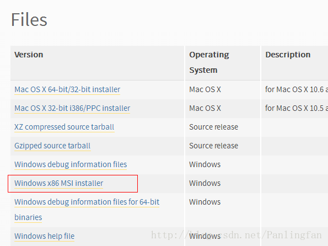Image resolution: width=328 pixels, height=246 pixels.
Task: Click Mac OS X cell in 64-bit/32-bit installer row
Action: click(205, 89)
